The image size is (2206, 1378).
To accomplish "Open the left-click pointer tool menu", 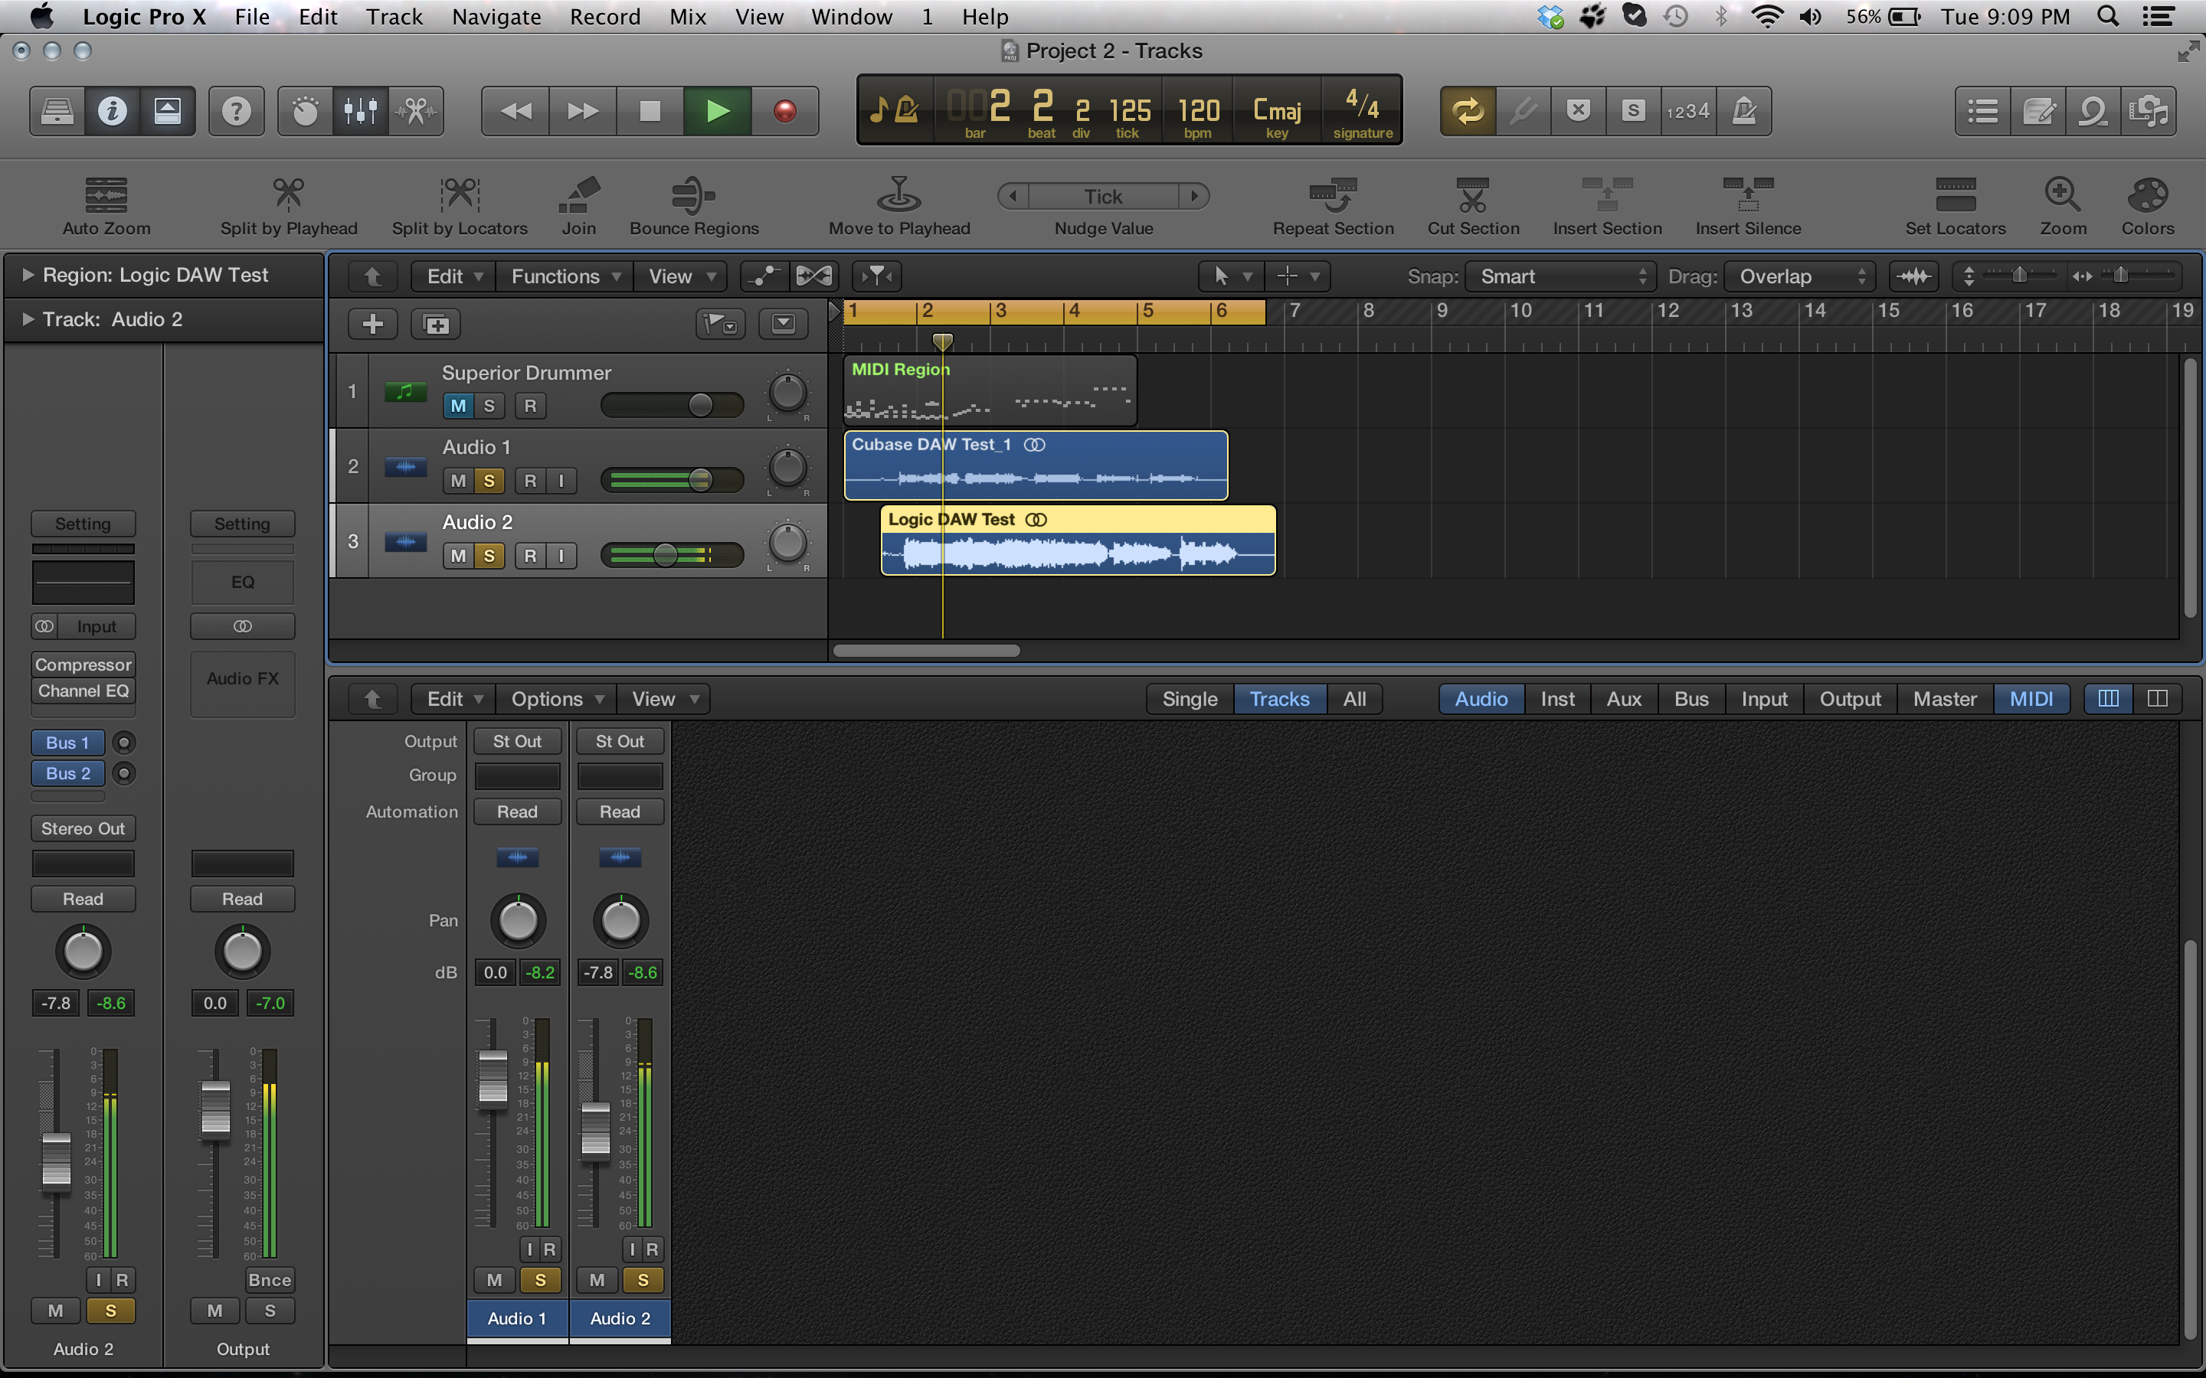I will click(1232, 276).
